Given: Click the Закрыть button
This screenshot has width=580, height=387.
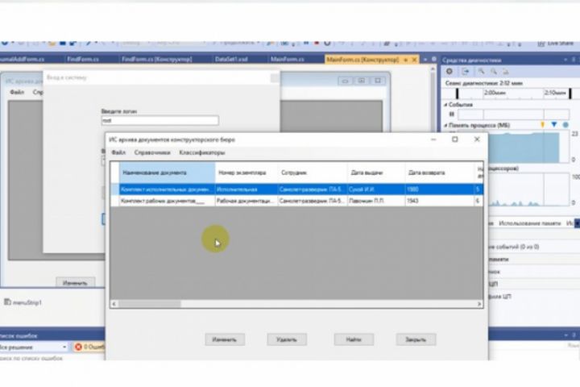Looking at the screenshot, I should tap(416, 339).
